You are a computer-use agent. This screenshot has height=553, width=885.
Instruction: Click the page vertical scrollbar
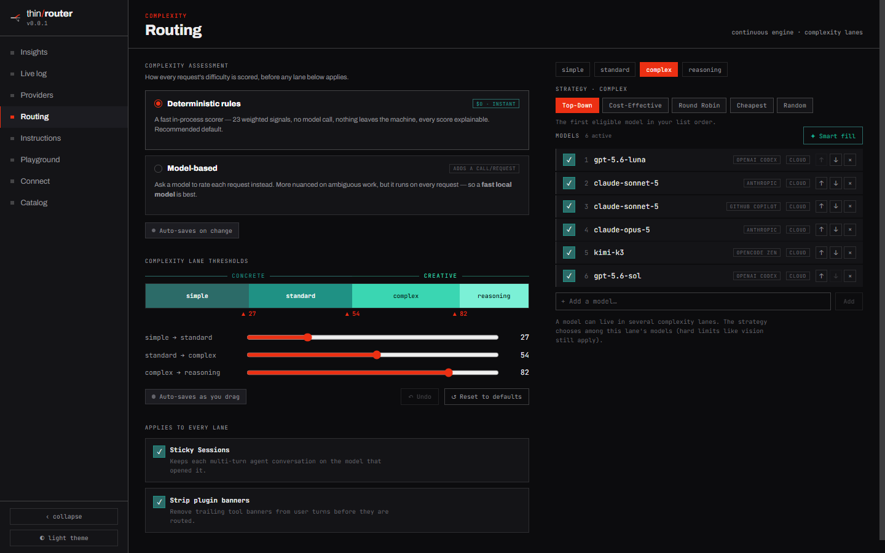click(883, 270)
